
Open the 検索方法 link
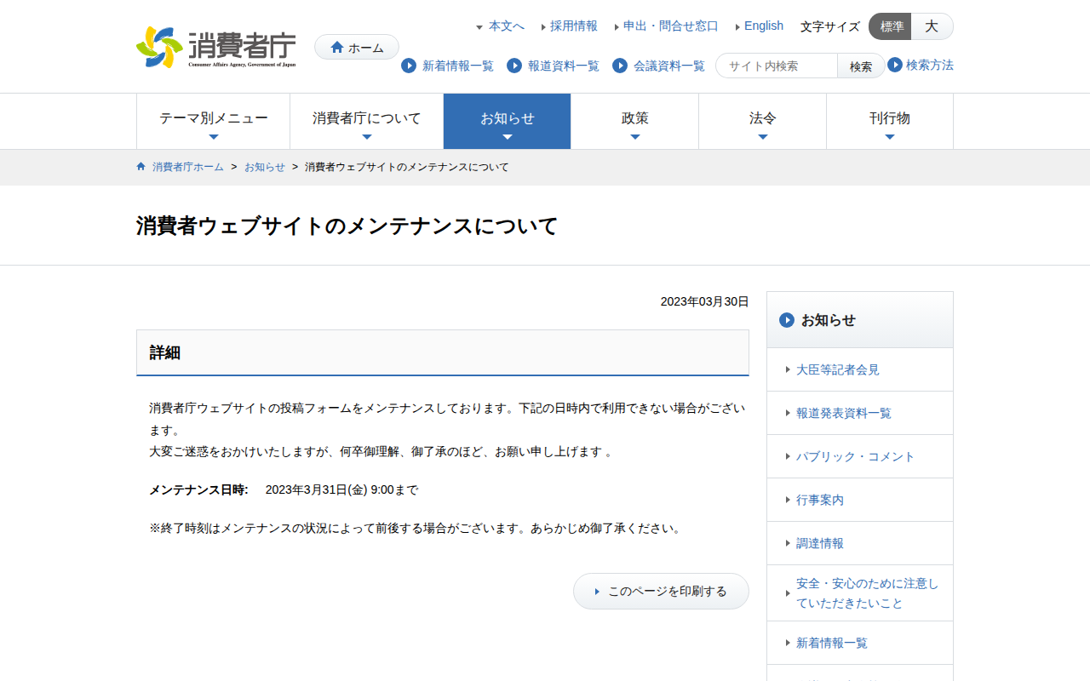pos(930,65)
